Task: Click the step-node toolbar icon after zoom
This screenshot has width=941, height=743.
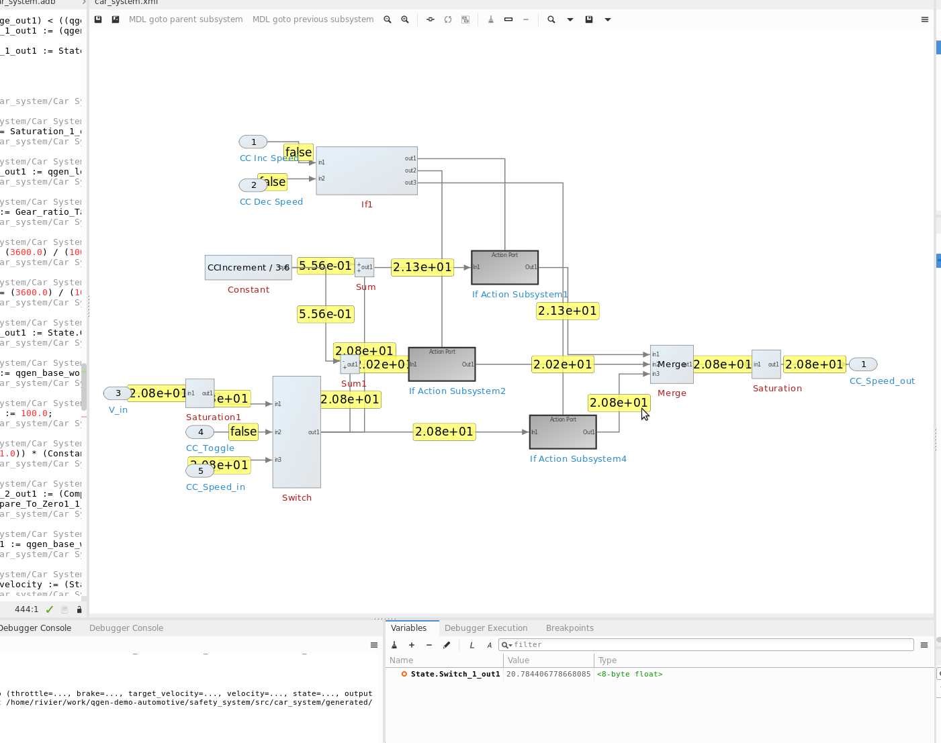Action: (x=431, y=19)
